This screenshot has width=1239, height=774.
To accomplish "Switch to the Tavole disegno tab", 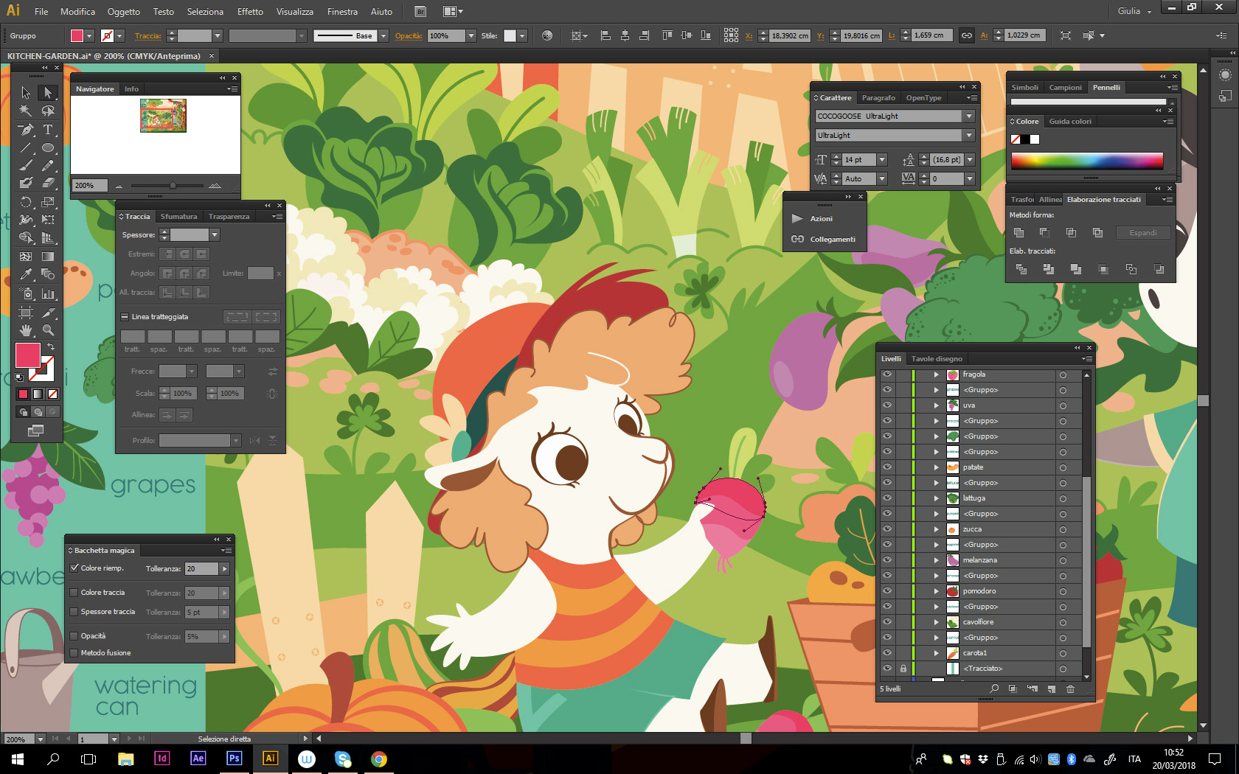I will pyautogui.click(x=937, y=359).
